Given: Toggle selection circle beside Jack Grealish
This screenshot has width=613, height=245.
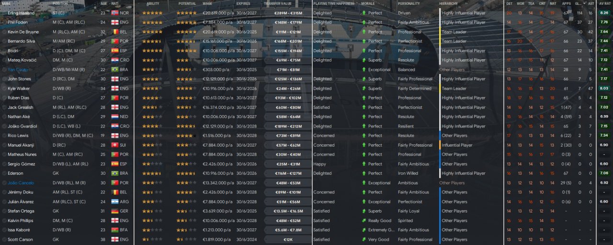Looking at the screenshot, I should [x=4, y=107].
